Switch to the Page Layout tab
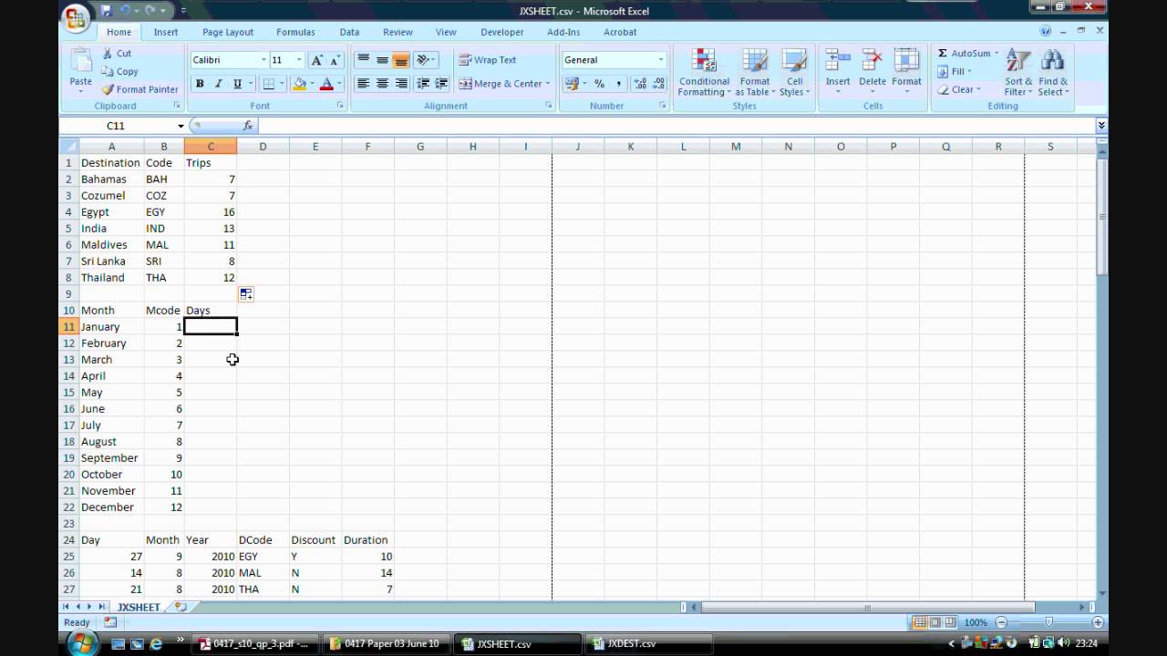 coord(228,32)
